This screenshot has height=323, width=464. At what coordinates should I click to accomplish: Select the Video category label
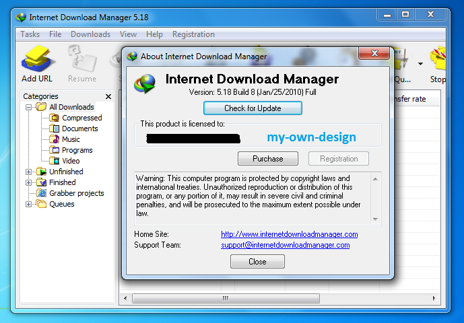click(x=71, y=161)
